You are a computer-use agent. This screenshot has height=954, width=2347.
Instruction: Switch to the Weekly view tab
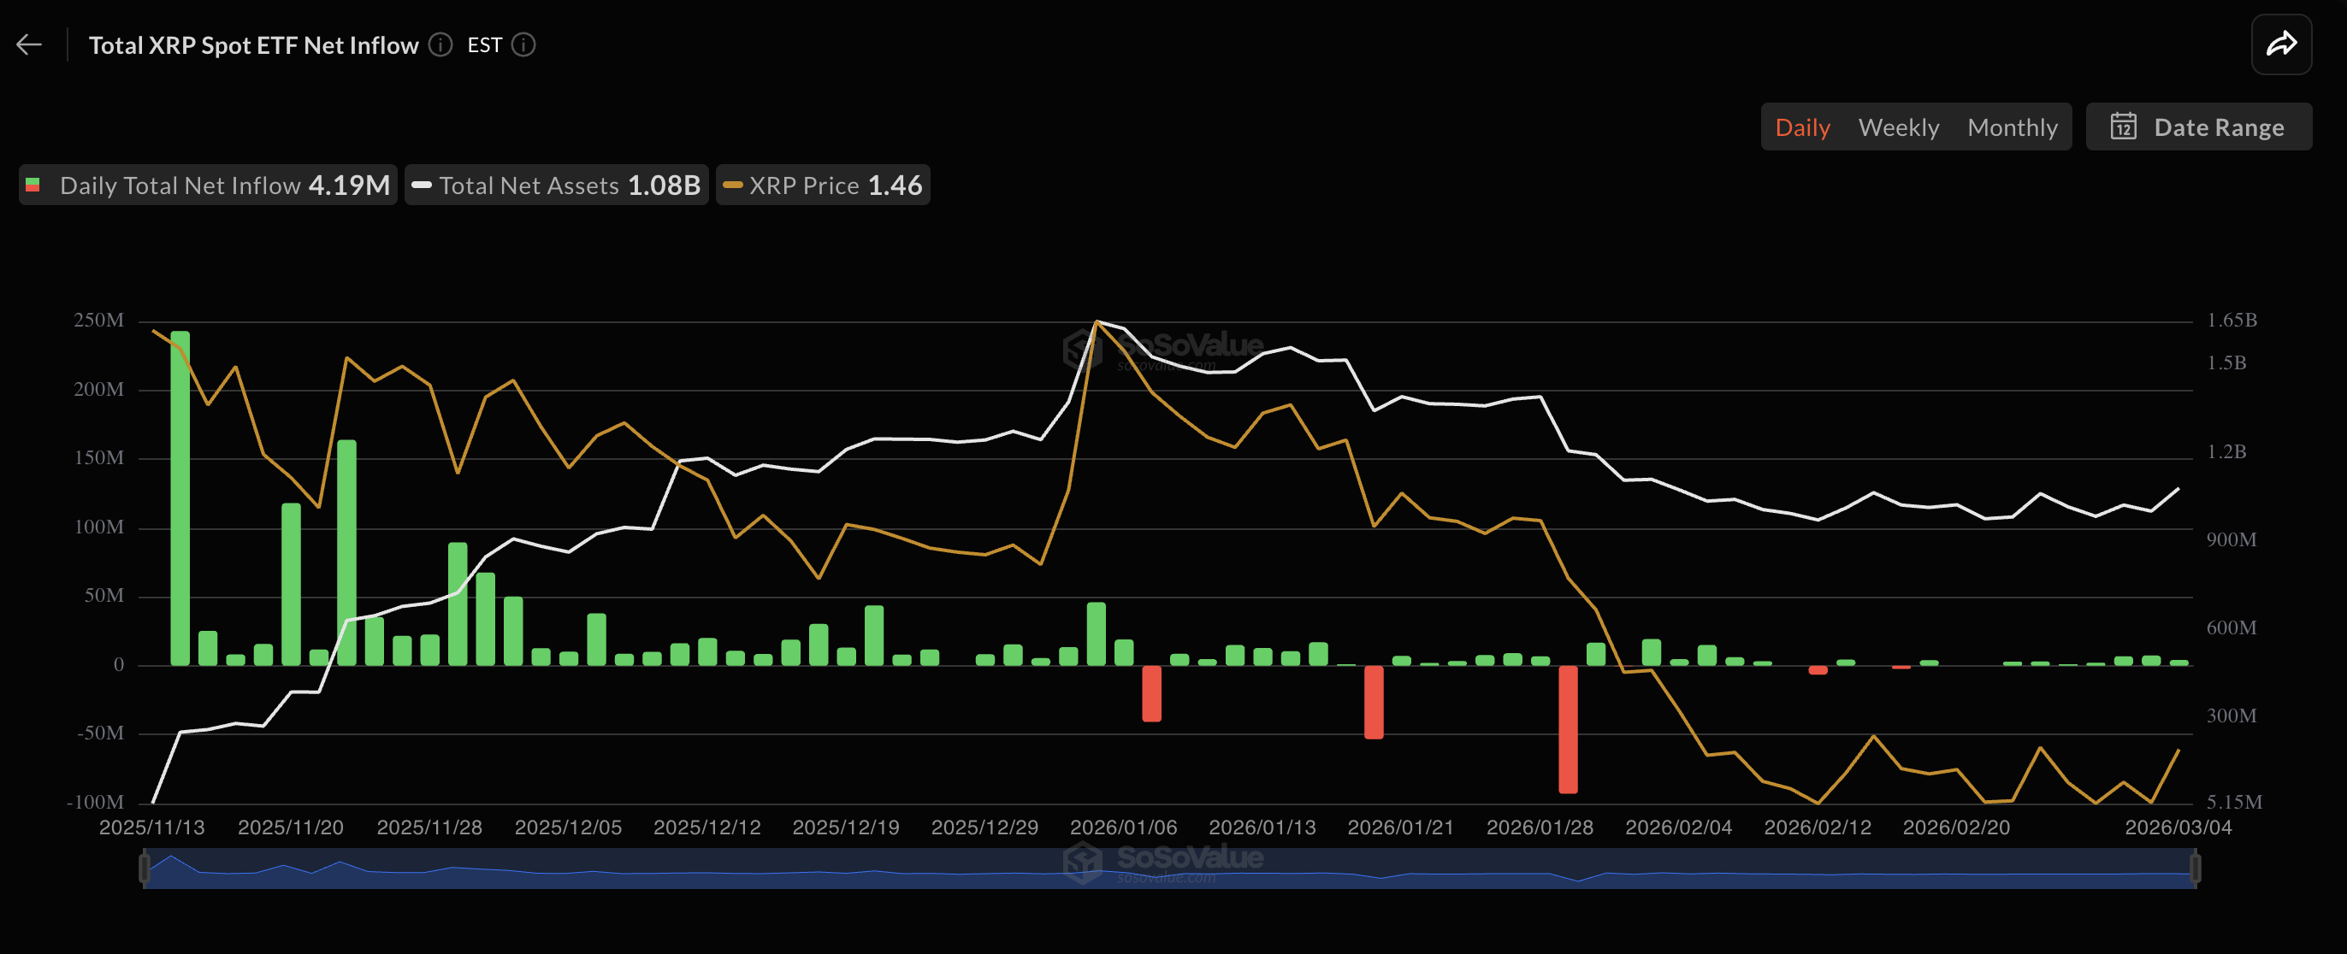(1898, 127)
